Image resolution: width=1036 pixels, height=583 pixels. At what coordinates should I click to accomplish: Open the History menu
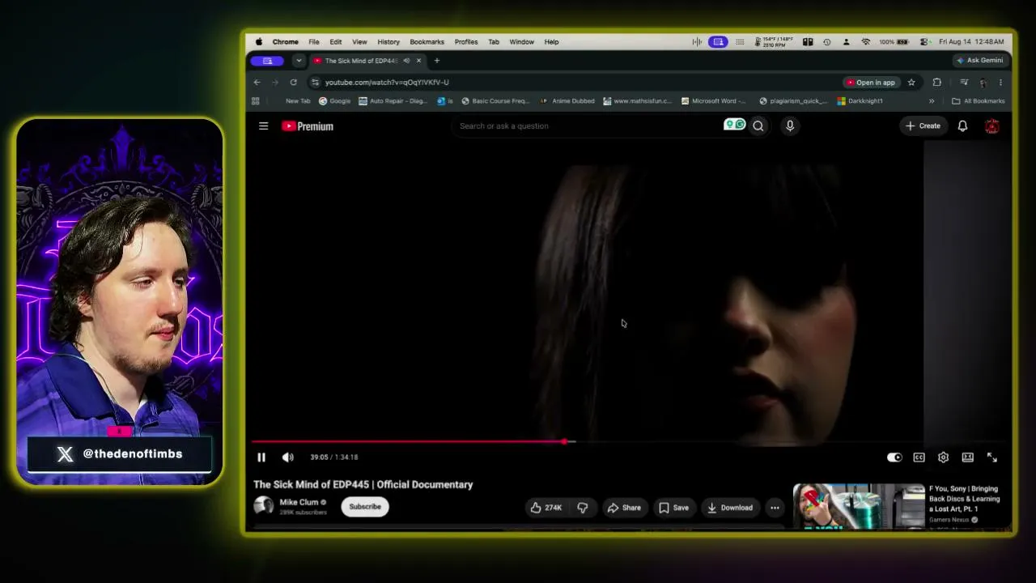[388, 42]
